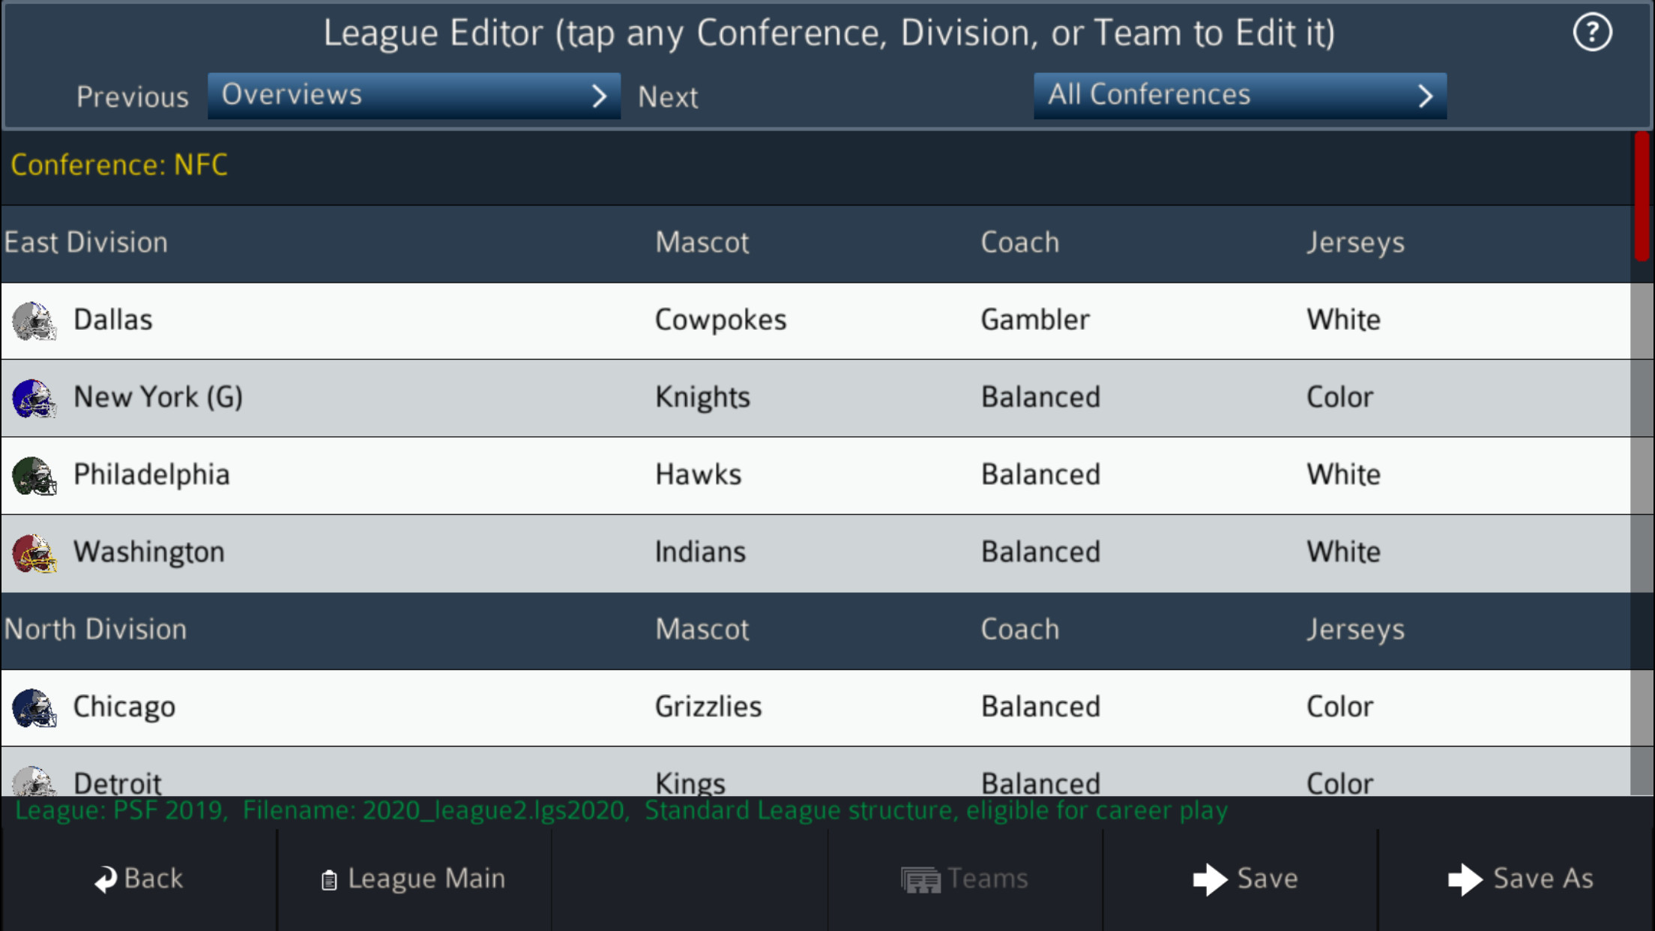Screen dimensions: 1655x931
Task: Open the Teams section
Action: click(965, 879)
